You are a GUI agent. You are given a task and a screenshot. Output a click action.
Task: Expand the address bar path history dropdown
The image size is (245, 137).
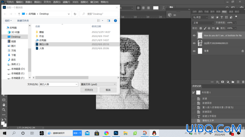point(69,14)
